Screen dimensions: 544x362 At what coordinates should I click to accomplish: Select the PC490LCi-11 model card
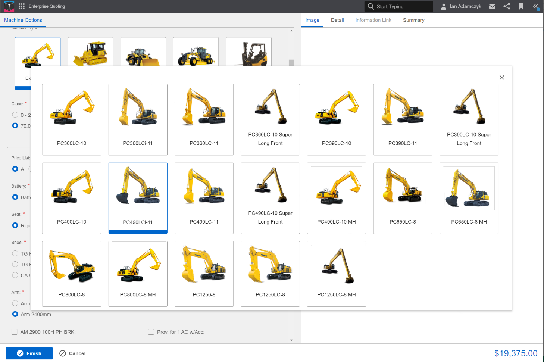click(138, 198)
